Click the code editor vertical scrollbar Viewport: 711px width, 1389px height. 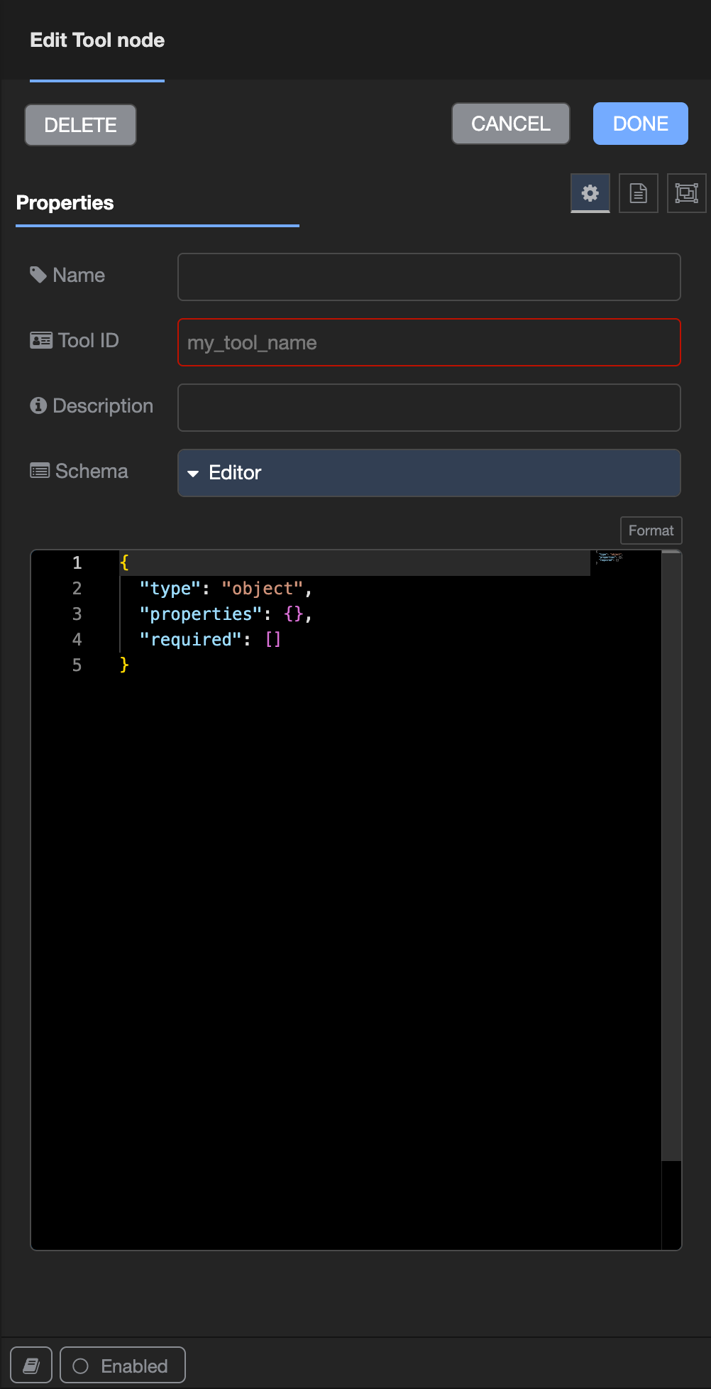(671, 856)
